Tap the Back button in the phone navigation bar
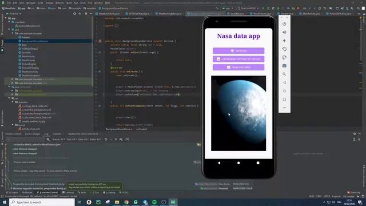The height and width of the screenshot is (206, 366). click(x=219, y=163)
